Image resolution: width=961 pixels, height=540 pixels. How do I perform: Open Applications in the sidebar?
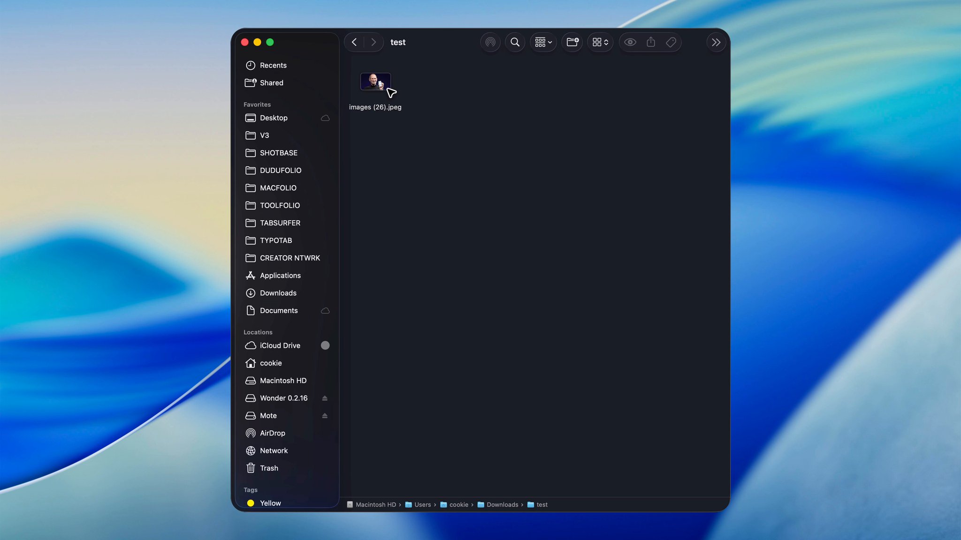[287, 276]
